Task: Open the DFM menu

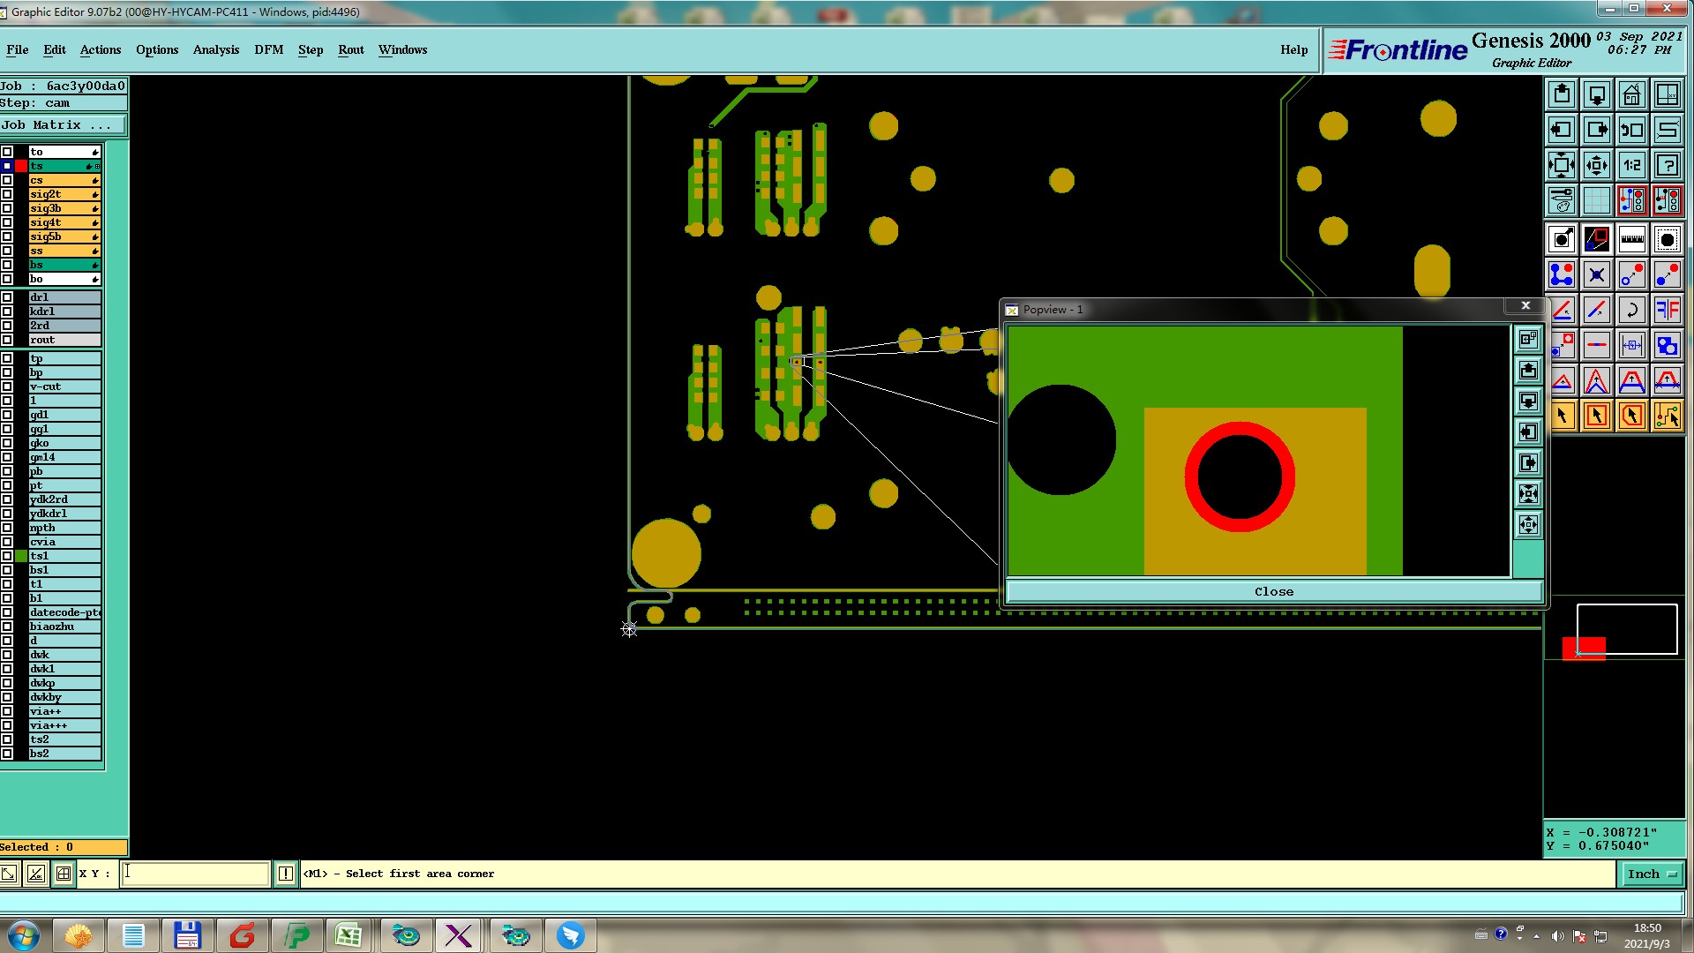Action: 268,50
